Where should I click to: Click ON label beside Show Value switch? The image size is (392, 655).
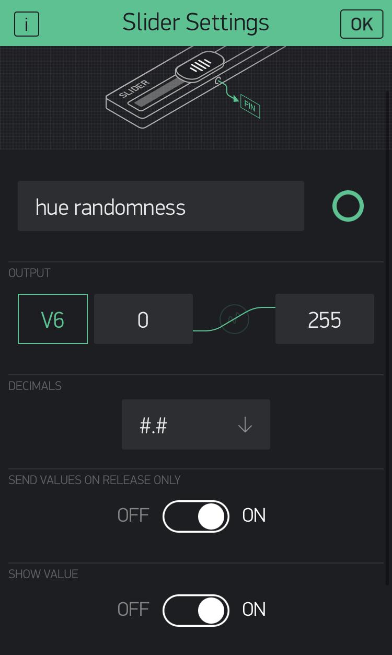(x=254, y=610)
